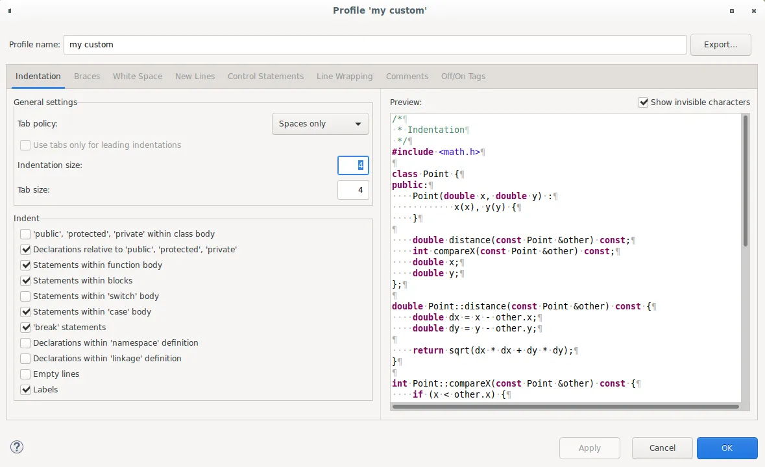Click '#include <math.h>' line in preview
Screen dimensions: 765x467
438,152
